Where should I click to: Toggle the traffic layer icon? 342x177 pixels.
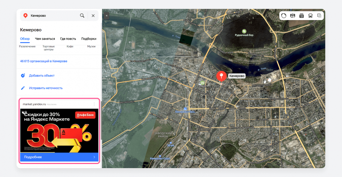284,15
